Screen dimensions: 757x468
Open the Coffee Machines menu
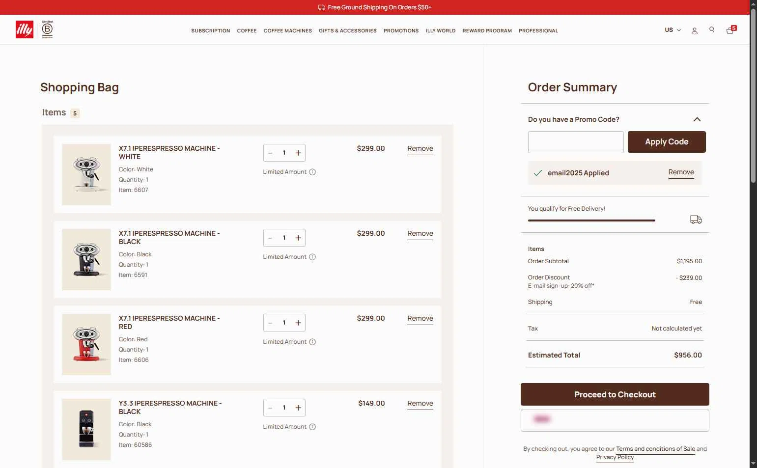pos(288,30)
